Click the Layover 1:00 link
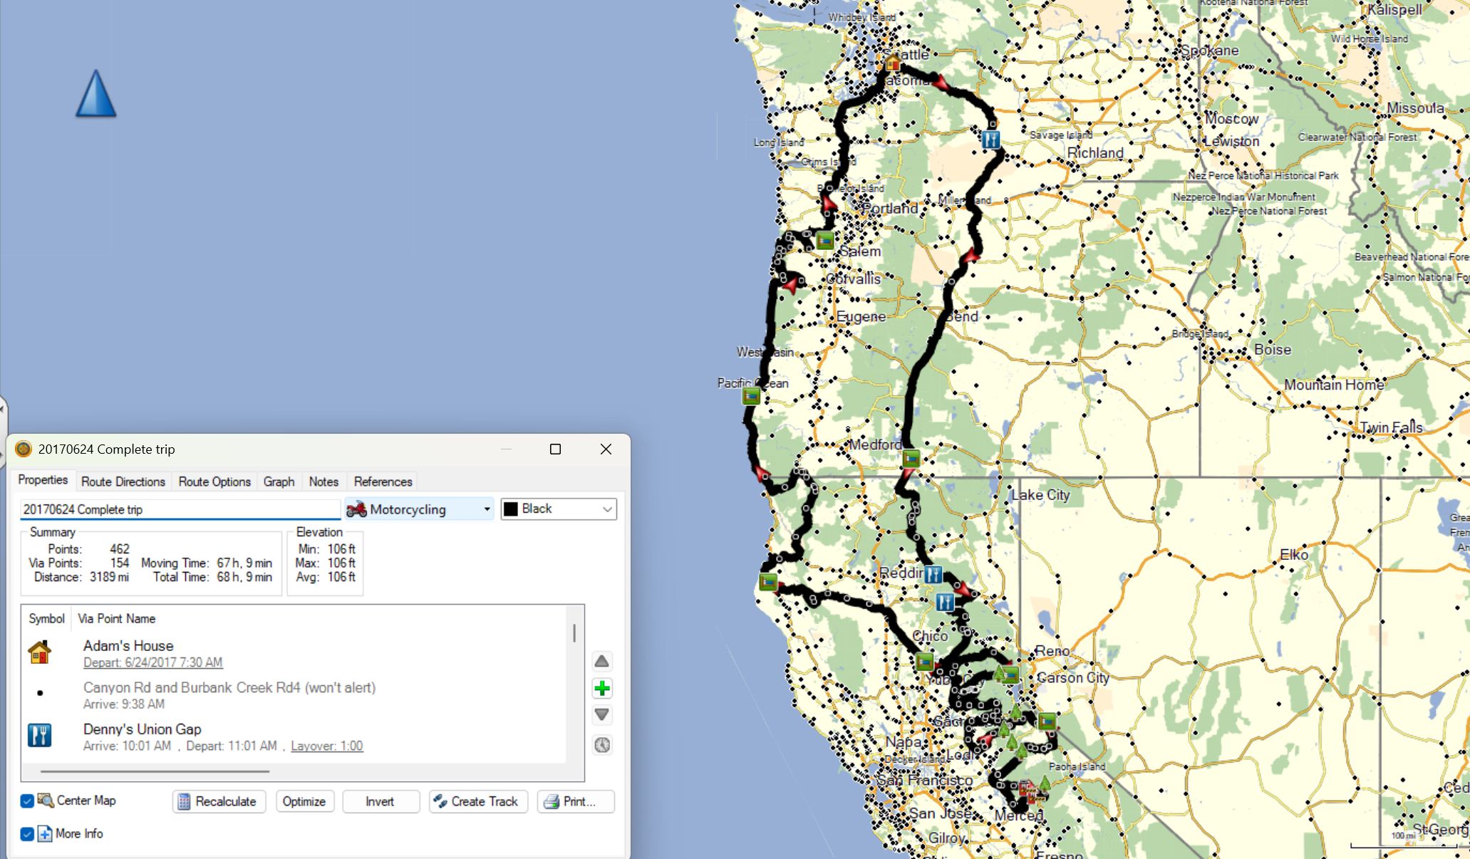The height and width of the screenshot is (859, 1470). (x=326, y=746)
